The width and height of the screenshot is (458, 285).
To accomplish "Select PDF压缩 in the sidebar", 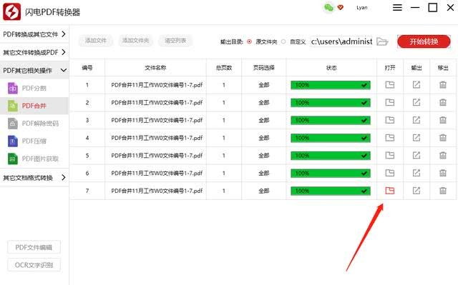I will click(34, 141).
